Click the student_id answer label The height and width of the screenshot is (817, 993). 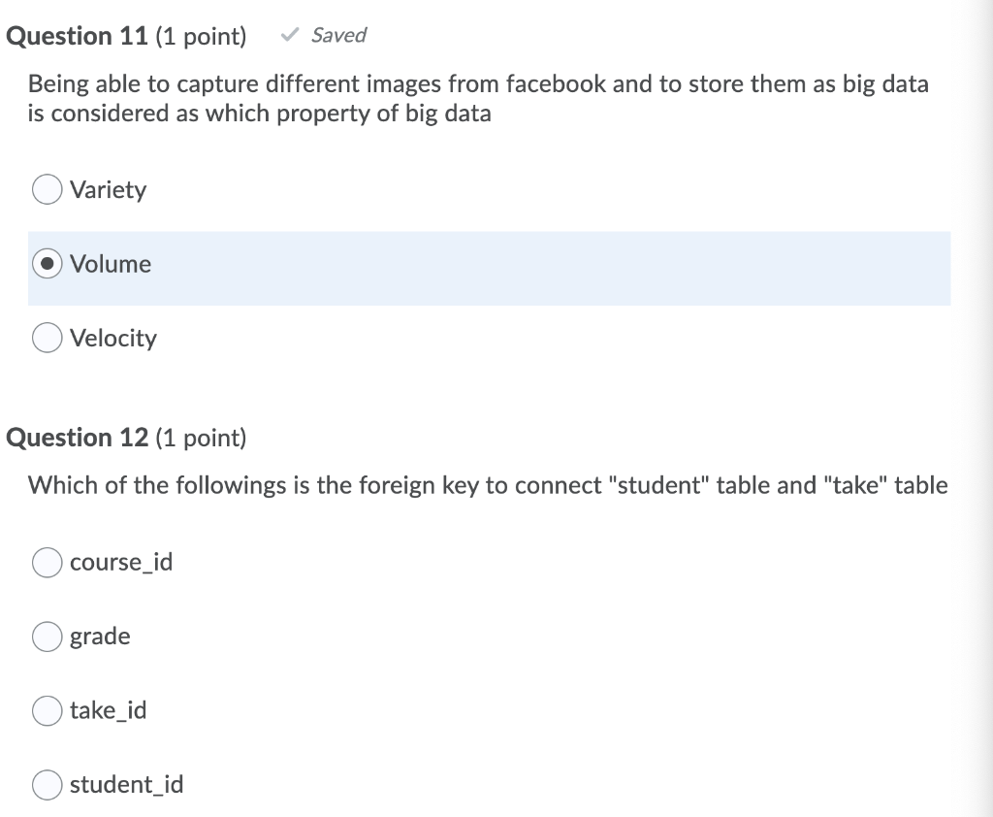(x=126, y=785)
